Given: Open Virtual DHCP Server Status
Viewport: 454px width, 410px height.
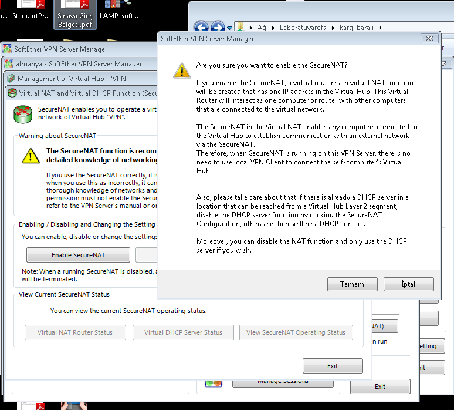Looking at the screenshot, I should (183, 332).
